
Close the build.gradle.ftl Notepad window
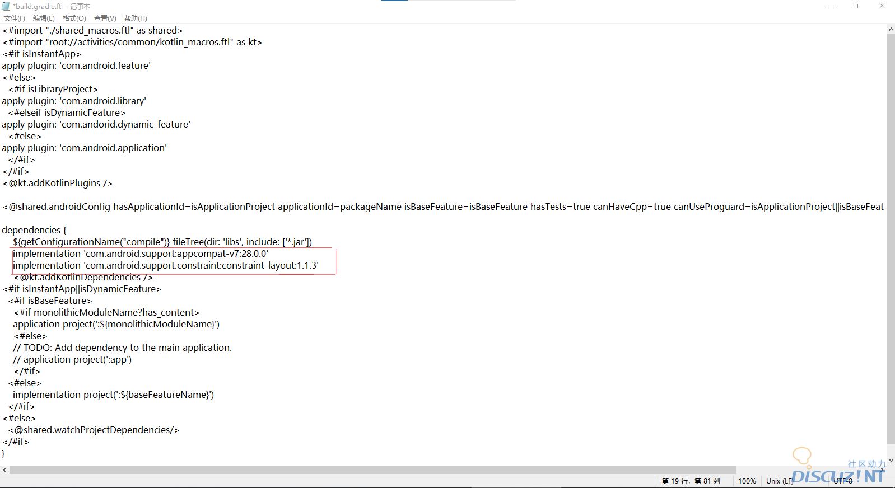[x=882, y=6]
